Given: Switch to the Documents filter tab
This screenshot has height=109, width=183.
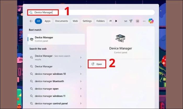Looking at the screenshot, I should click(x=61, y=21).
